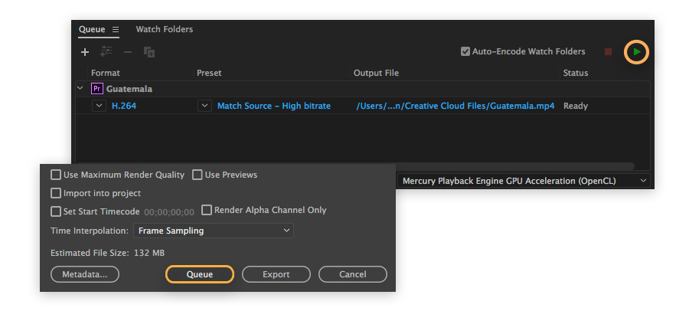The width and height of the screenshot is (689, 311).
Task: Toggle Auto-Encode Watch Folders checkbox
Action: pos(465,52)
